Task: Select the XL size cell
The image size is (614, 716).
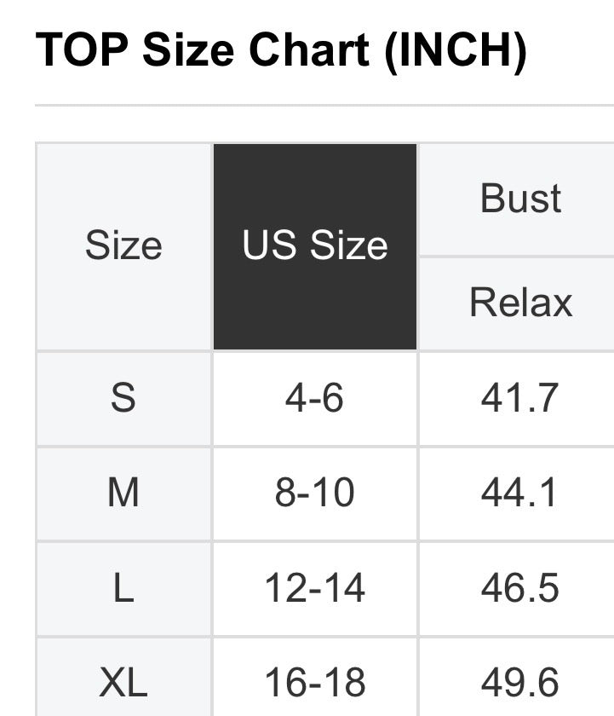Action: pos(123,682)
